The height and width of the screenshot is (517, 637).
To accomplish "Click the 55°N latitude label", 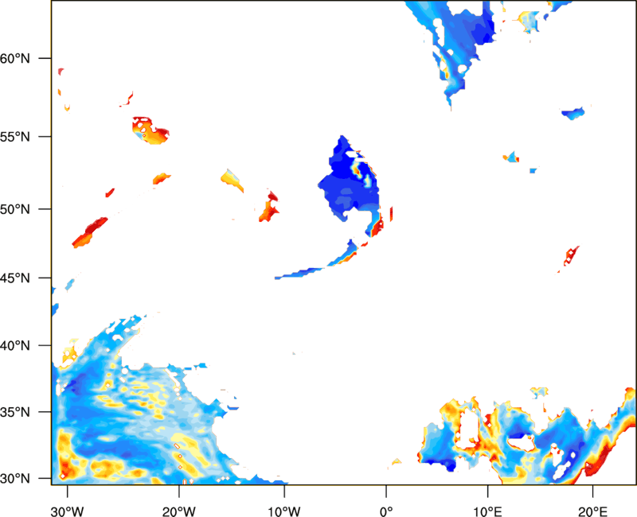I will pyautogui.click(x=15, y=136).
